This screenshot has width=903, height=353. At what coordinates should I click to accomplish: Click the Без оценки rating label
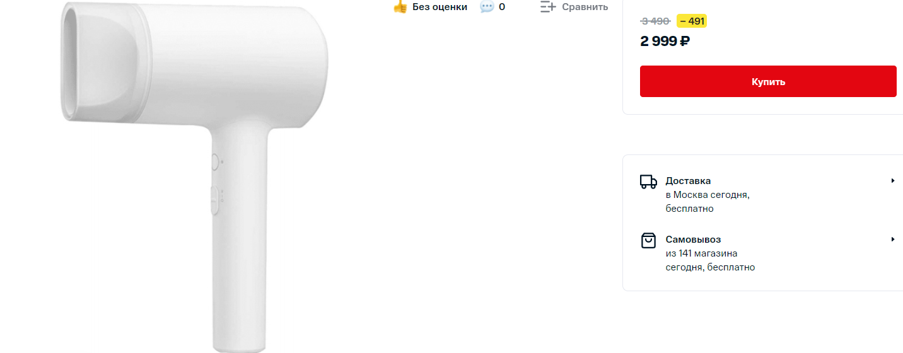[440, 7]
